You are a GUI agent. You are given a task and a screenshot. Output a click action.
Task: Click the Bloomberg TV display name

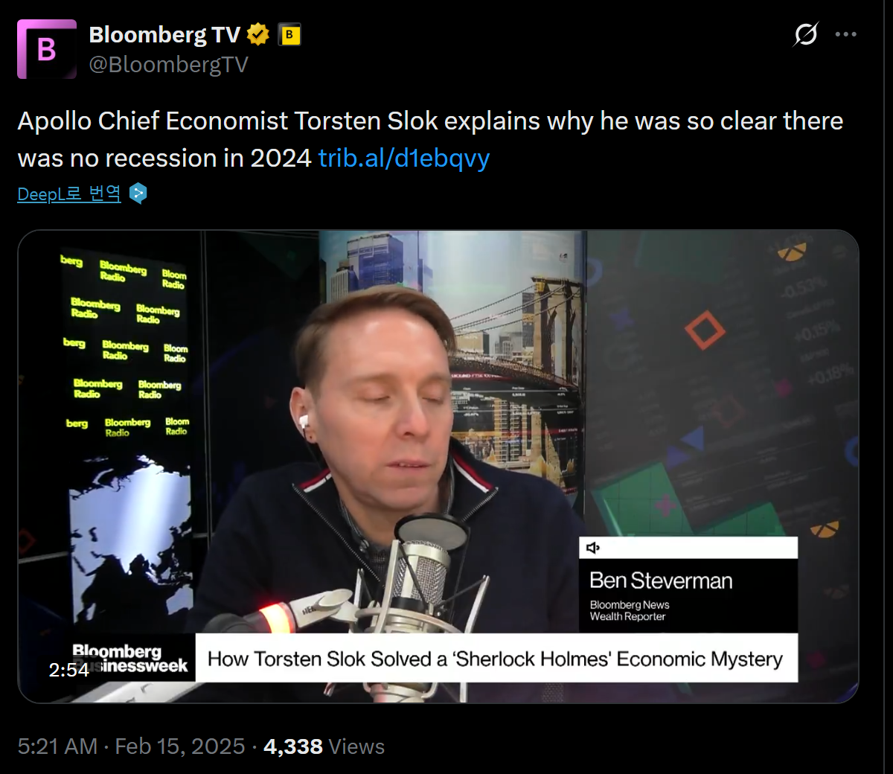tap(164, 34)
